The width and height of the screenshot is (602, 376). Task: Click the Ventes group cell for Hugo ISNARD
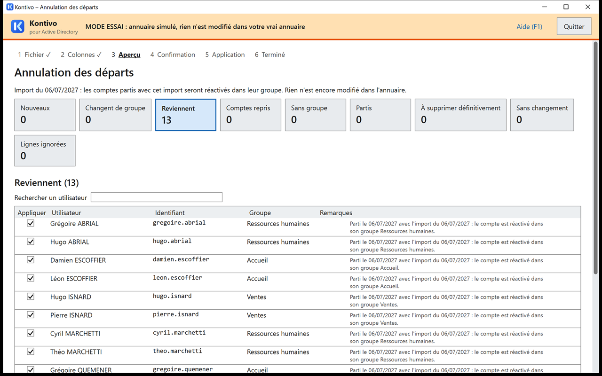click(256, 297)
